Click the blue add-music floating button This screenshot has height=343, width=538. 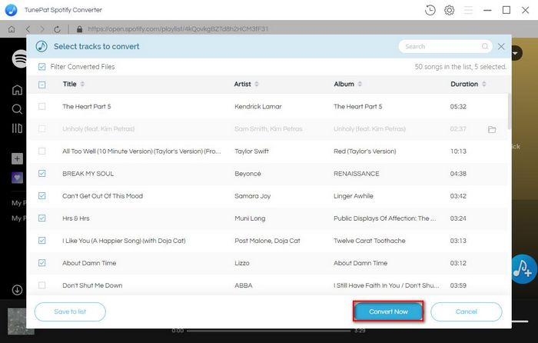(x=524, y=269)
